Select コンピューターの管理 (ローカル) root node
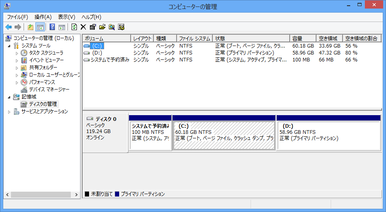Image resolution: width=386 pixels, height=212 pixels. click(44, 38)
